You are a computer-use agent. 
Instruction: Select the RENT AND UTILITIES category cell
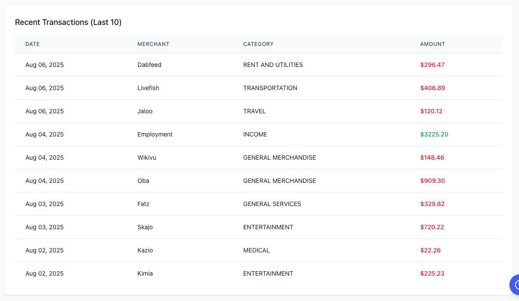(273, 65)
